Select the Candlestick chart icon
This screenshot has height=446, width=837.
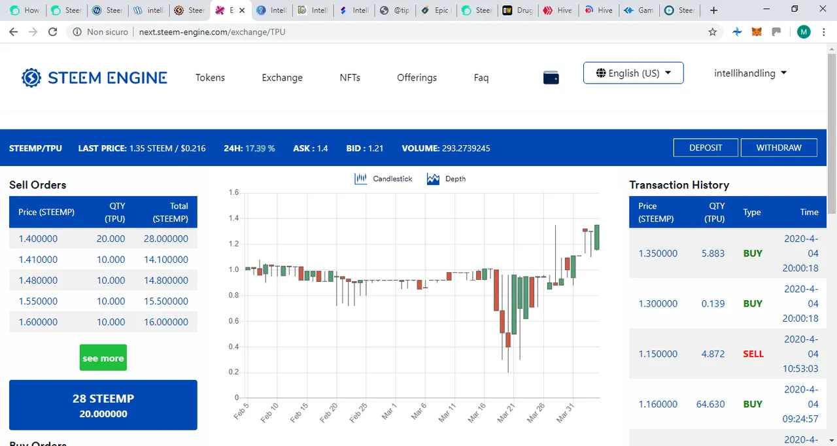(x=361, y=179)
